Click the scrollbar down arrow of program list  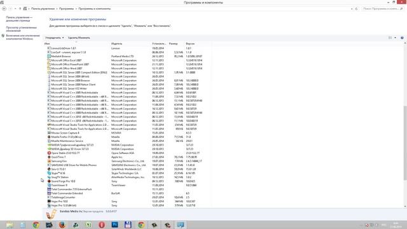point(405,206)
